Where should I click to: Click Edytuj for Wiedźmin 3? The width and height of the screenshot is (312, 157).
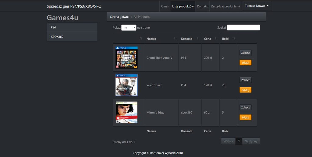(x=245, y=90)
